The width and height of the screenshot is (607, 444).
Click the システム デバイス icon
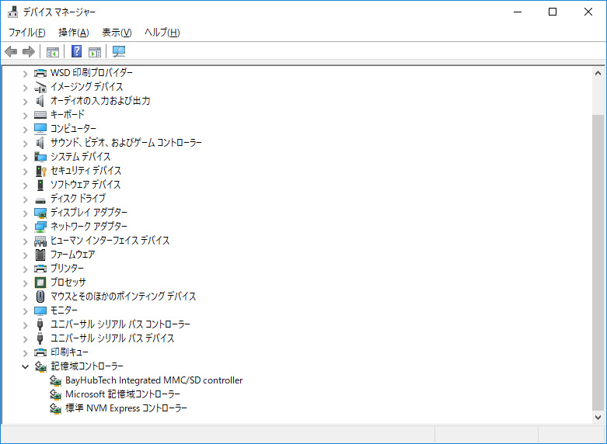coord(40,157)
